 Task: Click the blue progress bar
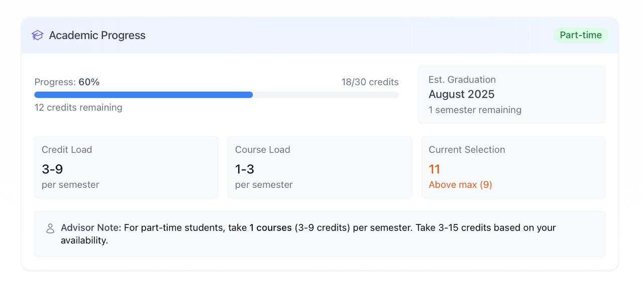144,95
